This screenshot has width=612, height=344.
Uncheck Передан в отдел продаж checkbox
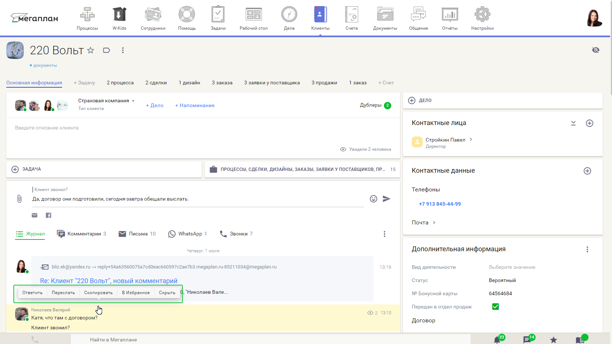tap(496, 307)
